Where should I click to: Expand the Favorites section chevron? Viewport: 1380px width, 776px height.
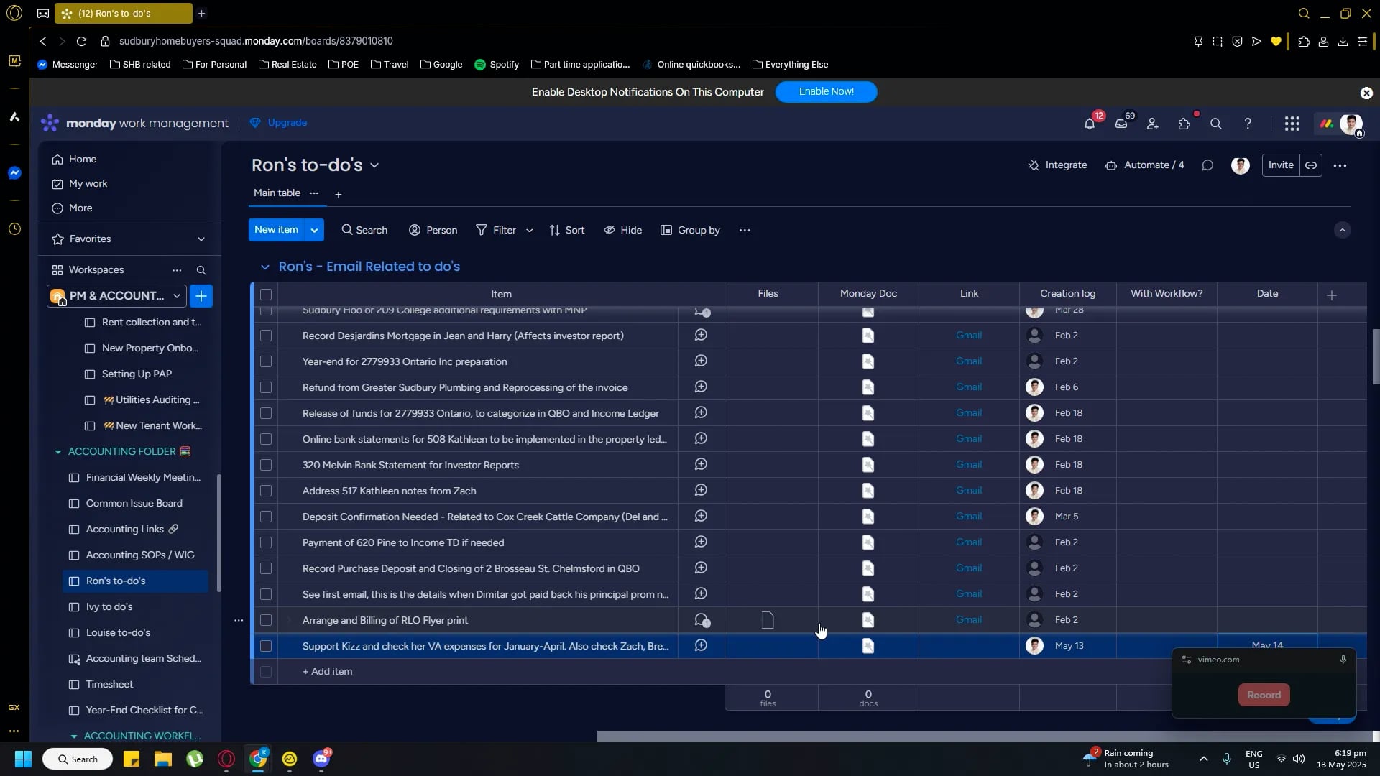[201, 239]
